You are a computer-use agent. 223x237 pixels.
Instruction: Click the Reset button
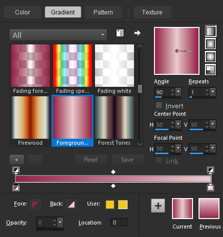click(x=91, y=160)
